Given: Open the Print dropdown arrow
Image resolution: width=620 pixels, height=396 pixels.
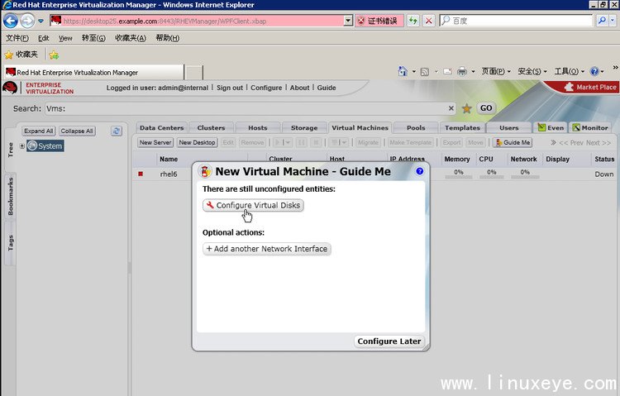Looking at the screenshot, I should click(x=473, y=72).
